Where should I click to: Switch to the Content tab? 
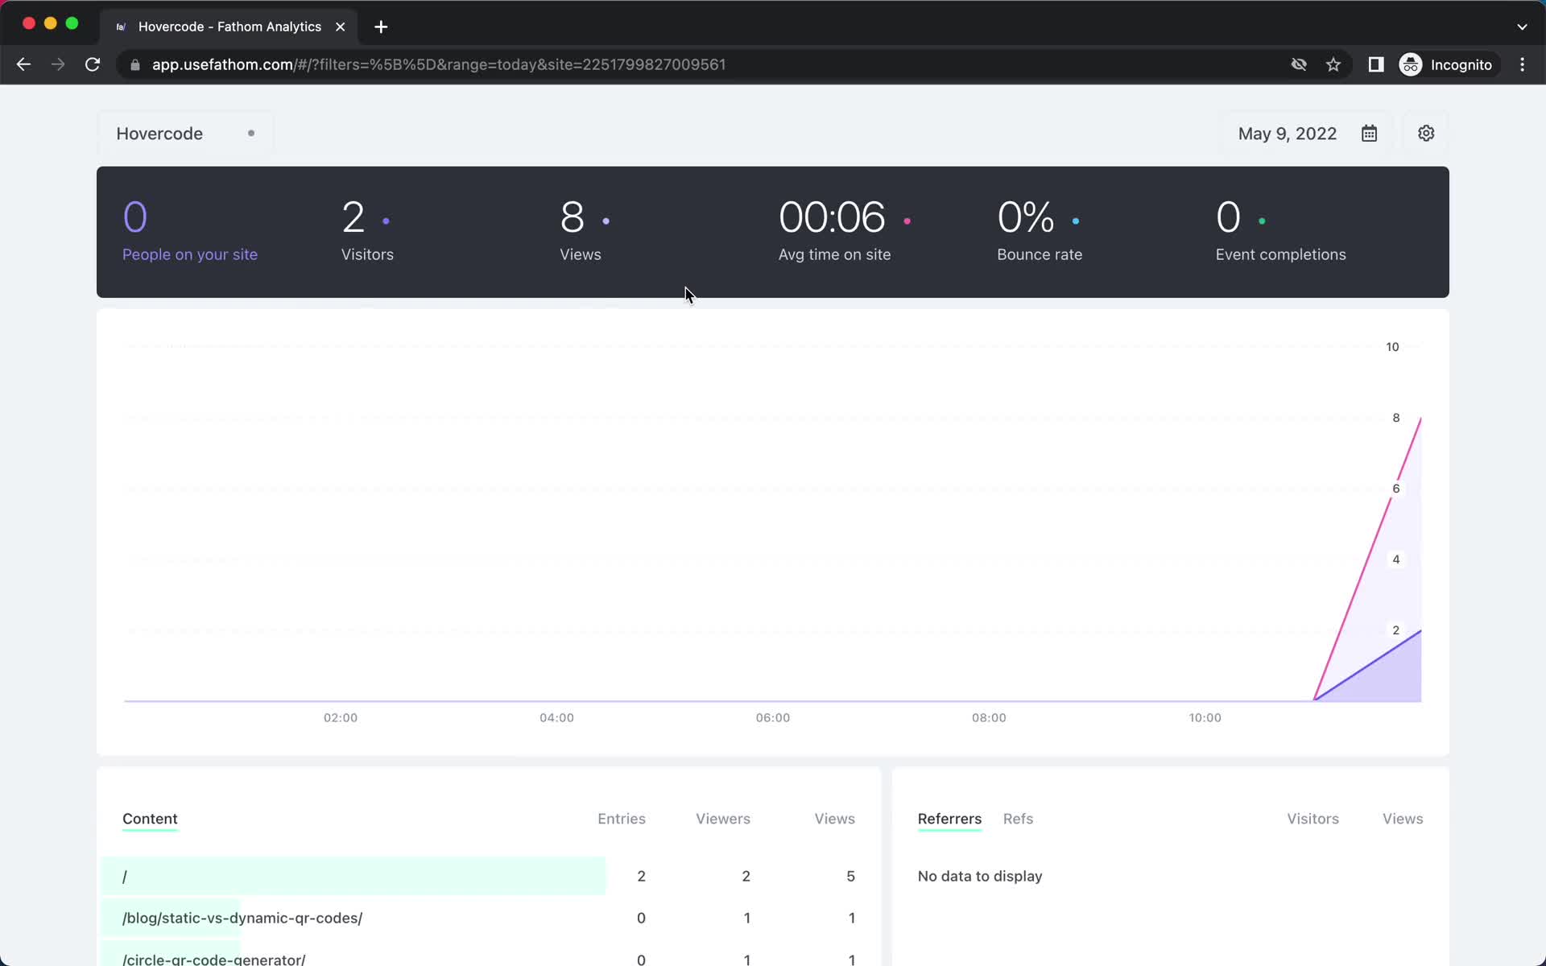[x=150, y=819]
